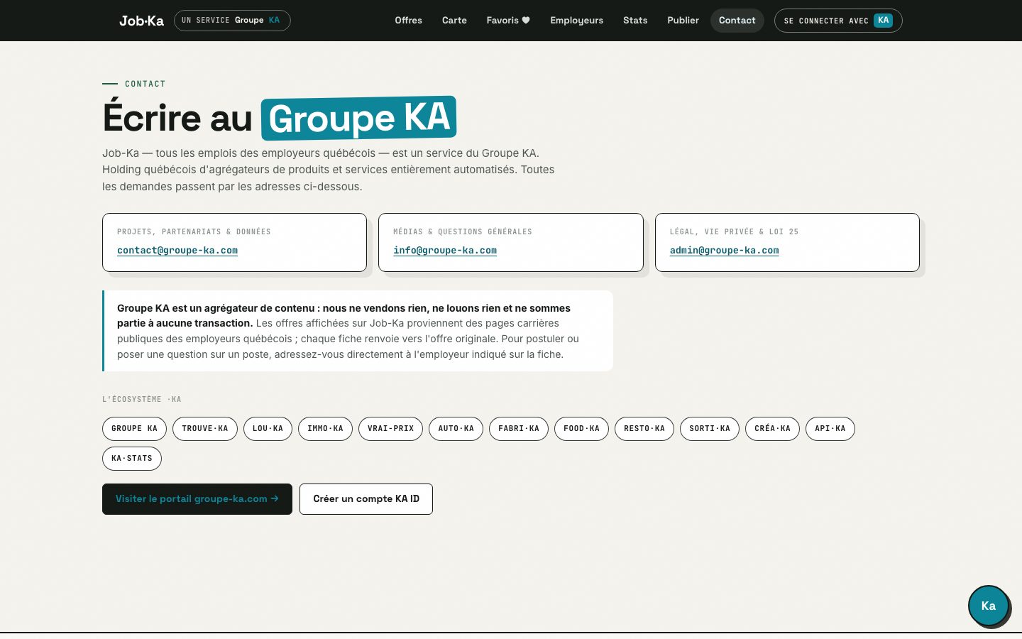Click the Projets, partenariats & données card label
Screen dimensions: 1022x639
pyautogui.click(x=194, y=232)
